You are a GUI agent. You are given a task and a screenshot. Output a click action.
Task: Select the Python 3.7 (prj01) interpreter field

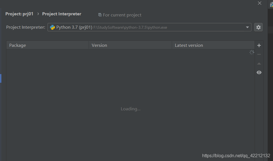tap(149, 27)
